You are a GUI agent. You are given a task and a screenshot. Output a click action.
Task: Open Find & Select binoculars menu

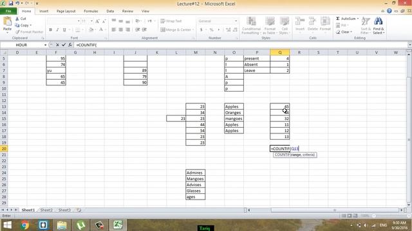point(379,26)
